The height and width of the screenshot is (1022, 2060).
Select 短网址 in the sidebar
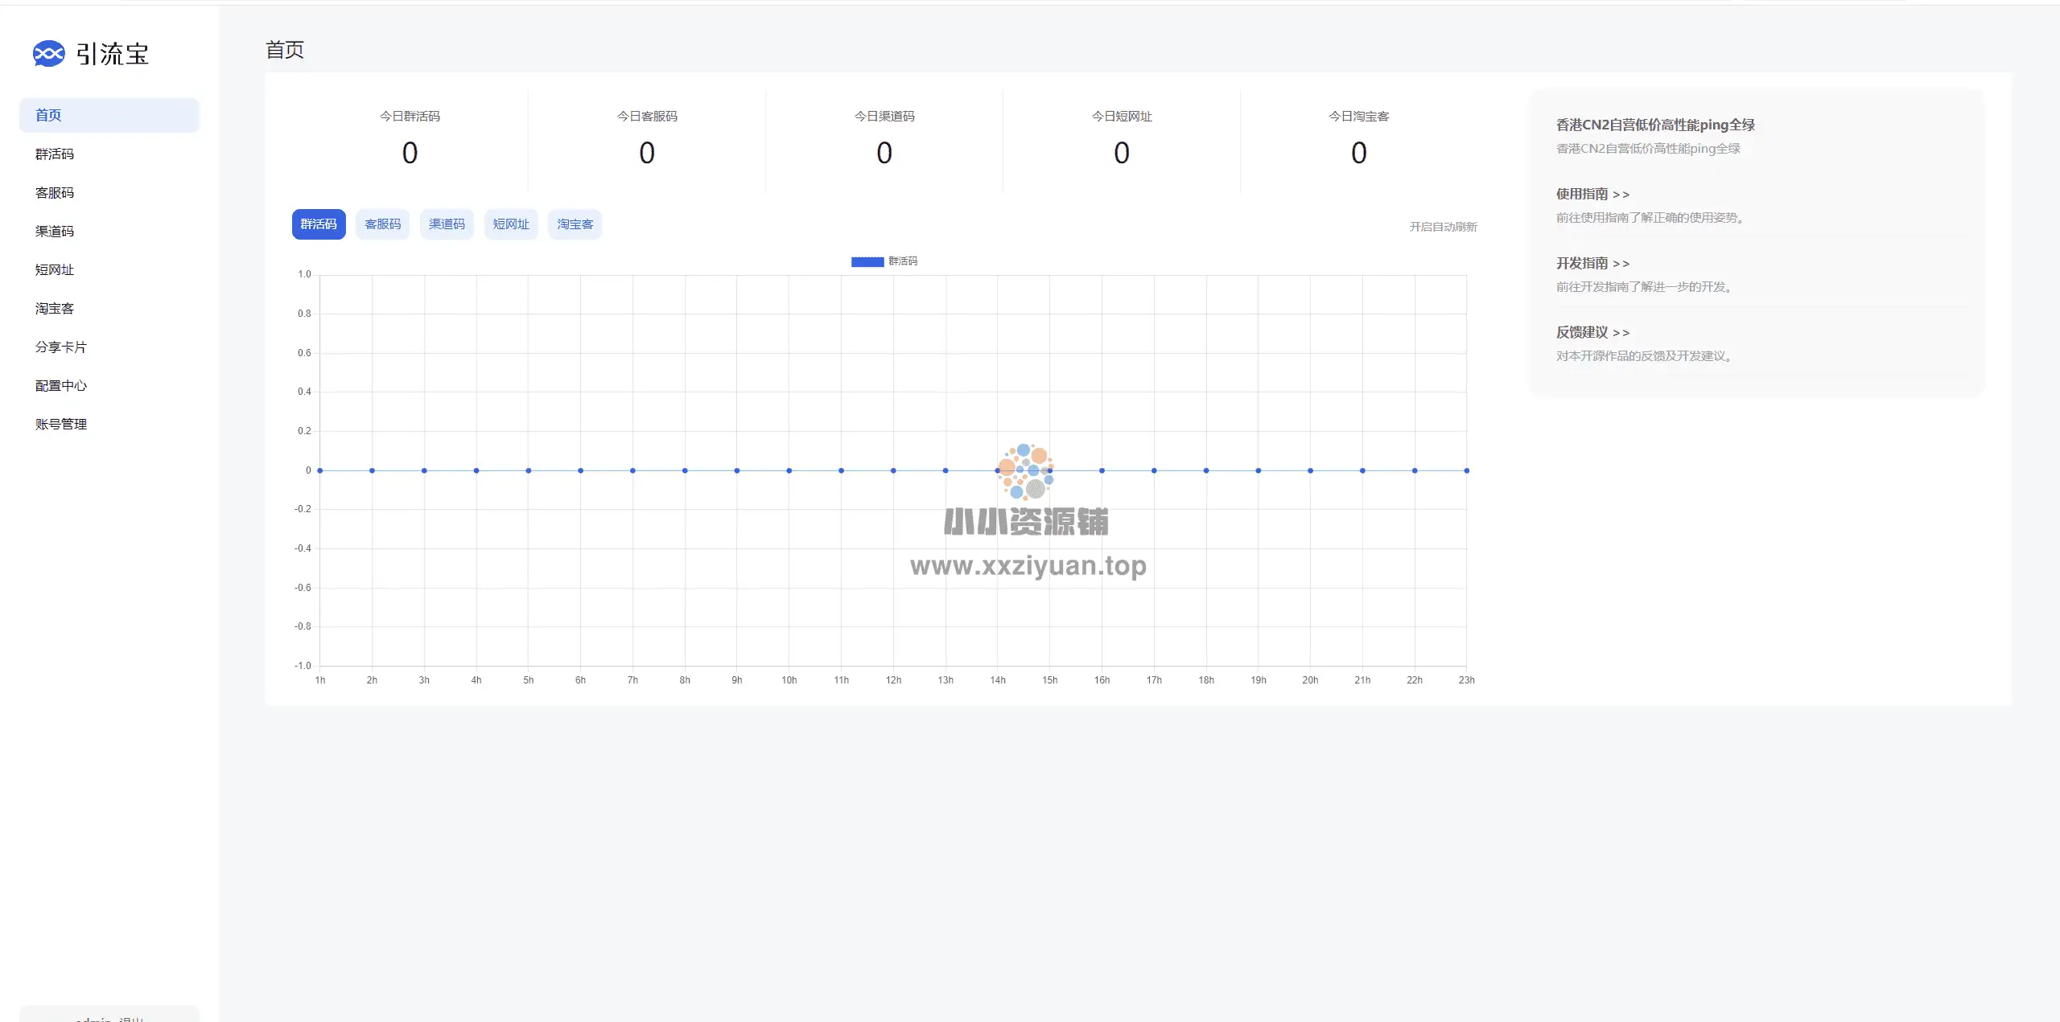coord(55,269)
